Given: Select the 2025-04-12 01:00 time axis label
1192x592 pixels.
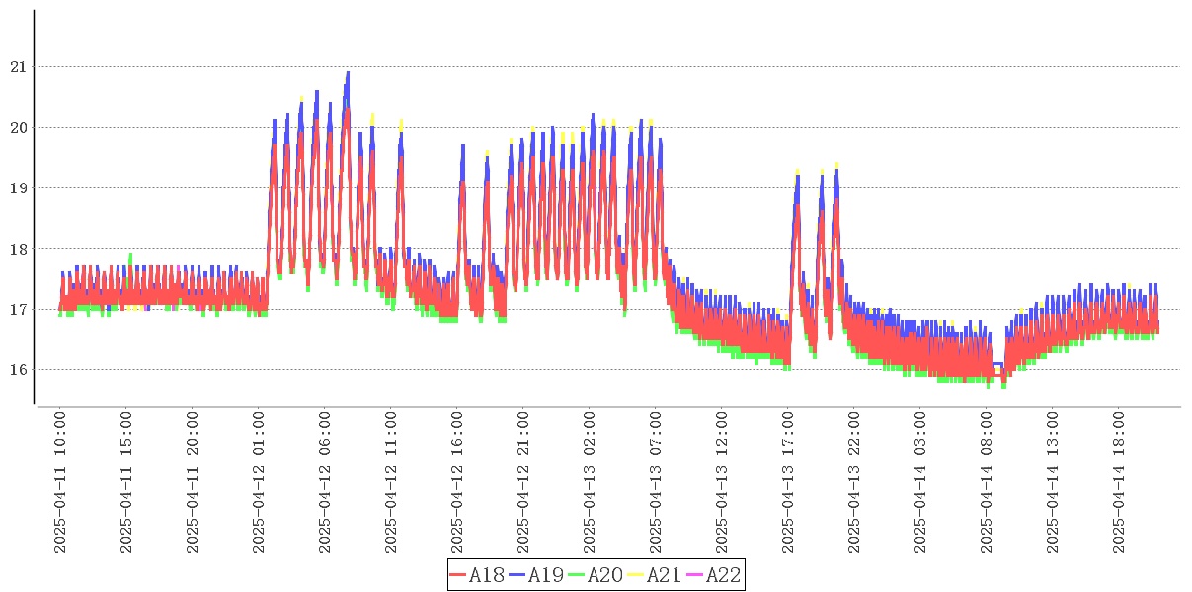Looking at the screenshot, I should tap(259, 482).
